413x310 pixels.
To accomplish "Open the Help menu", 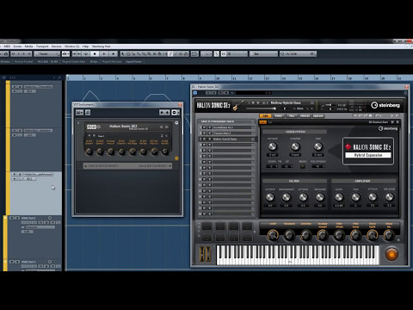I will click(x=85, y=46).
